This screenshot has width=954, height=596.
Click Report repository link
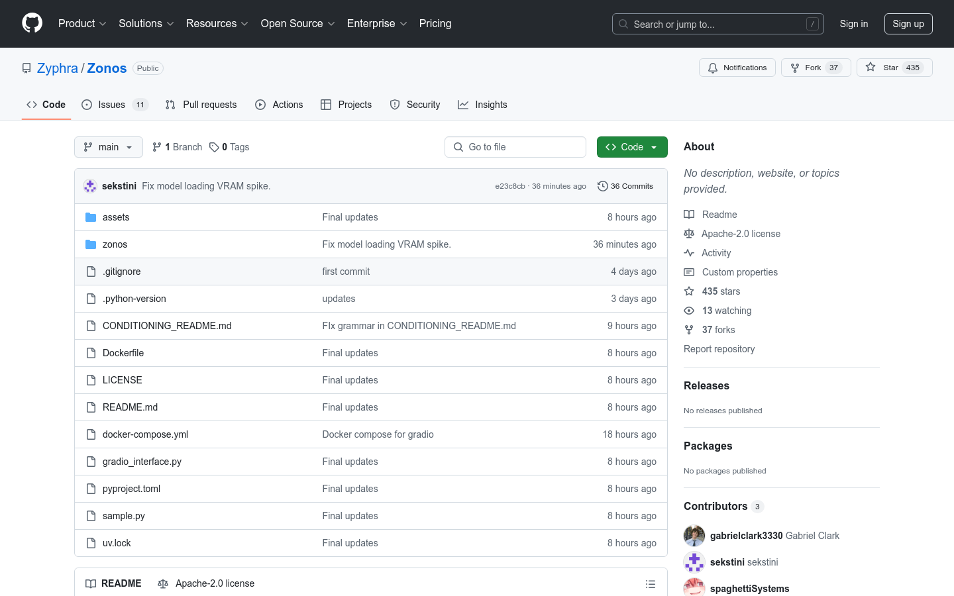point(719,349)
